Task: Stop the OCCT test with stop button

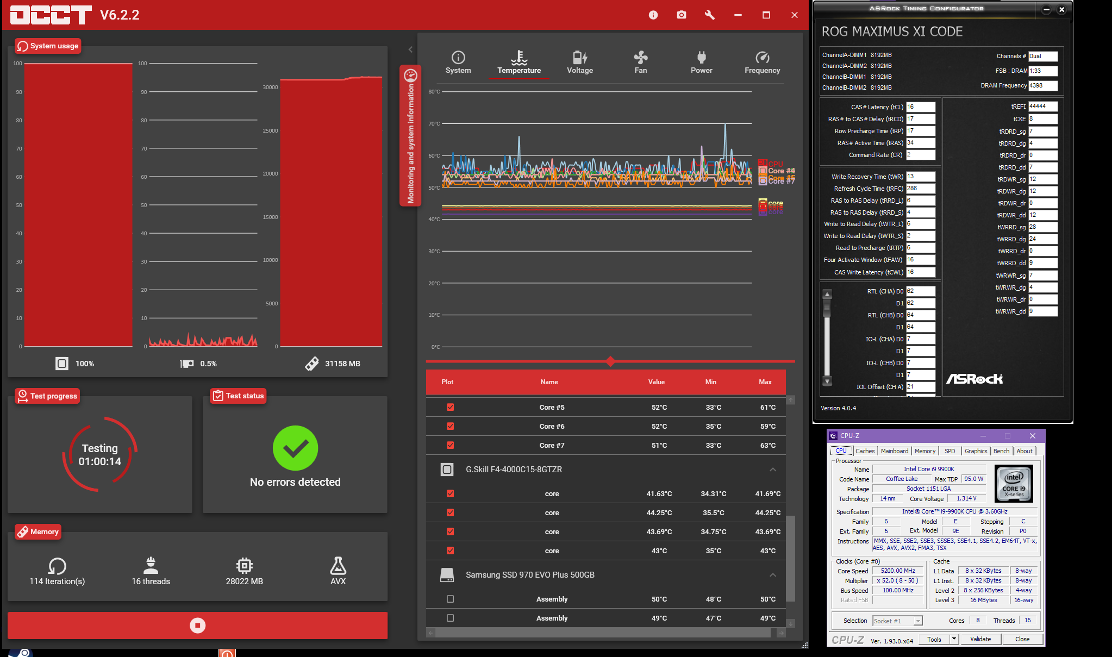Action: (x=197, y=625)
